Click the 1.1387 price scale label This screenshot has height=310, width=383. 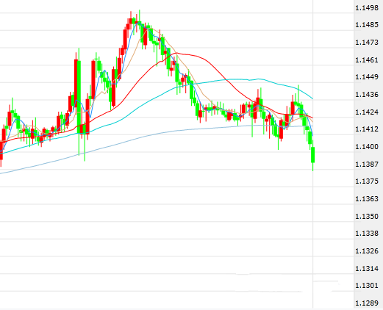(367, 164)
